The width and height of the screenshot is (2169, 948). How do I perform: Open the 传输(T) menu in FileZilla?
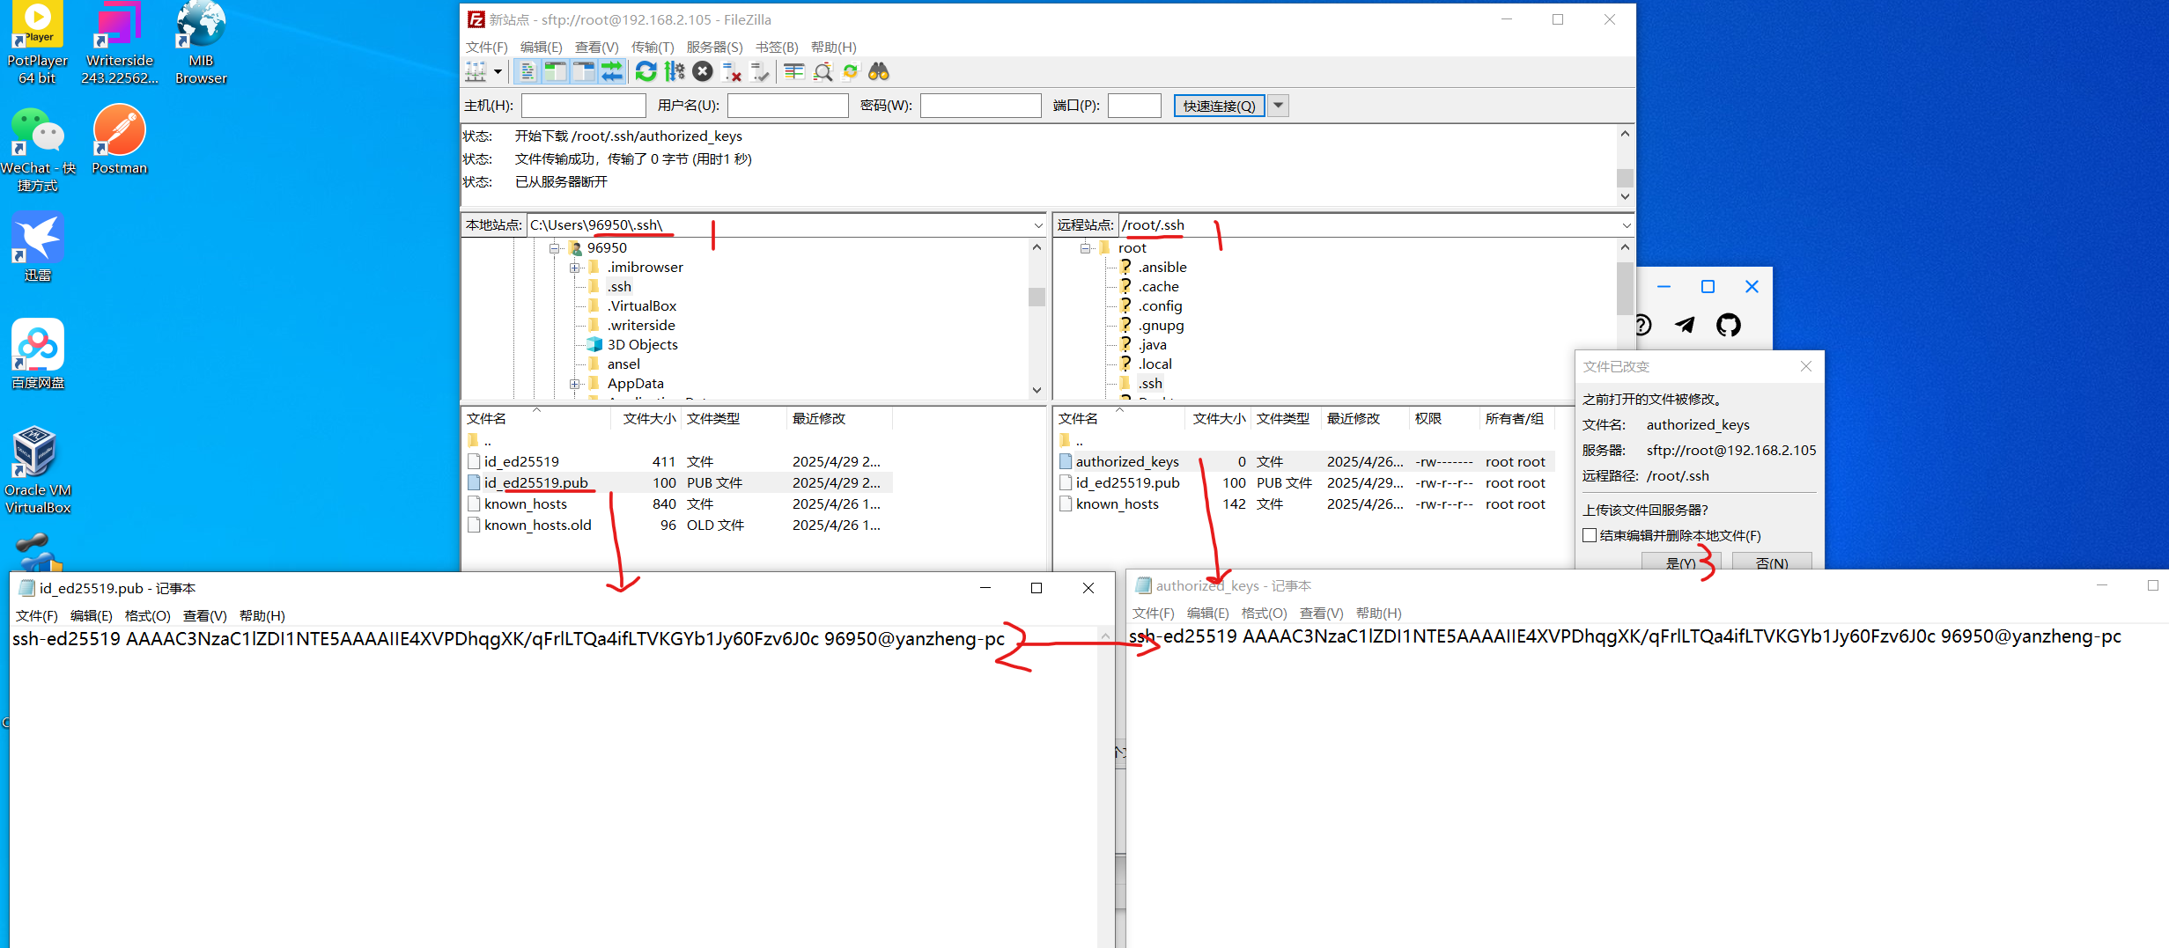[x=652, y=47]
